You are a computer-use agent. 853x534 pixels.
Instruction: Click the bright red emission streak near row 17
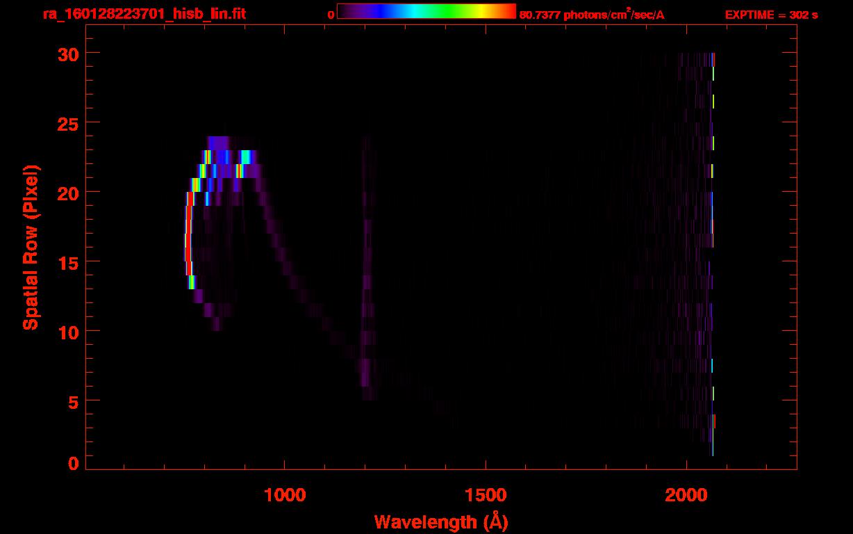[x=188, y=234]
